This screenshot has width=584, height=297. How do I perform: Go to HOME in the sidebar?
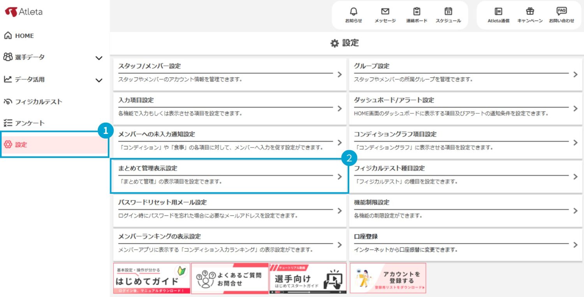24,36
